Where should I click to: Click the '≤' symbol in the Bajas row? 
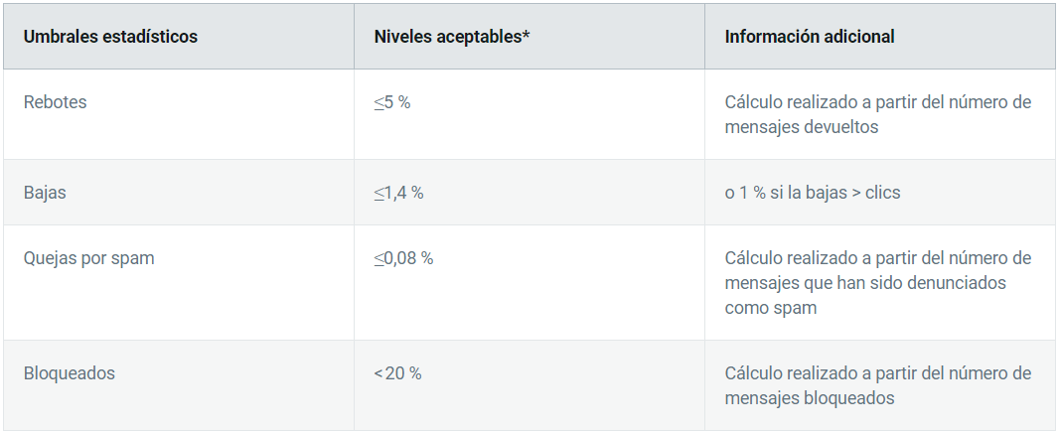pos(379,193)
